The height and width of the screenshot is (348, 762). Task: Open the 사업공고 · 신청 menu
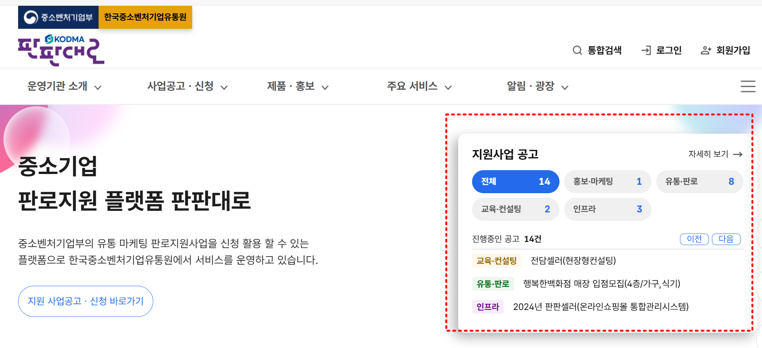point(180,86)
